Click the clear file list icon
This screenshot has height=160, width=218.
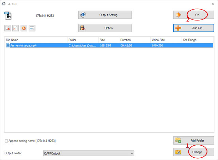(15, 28)
